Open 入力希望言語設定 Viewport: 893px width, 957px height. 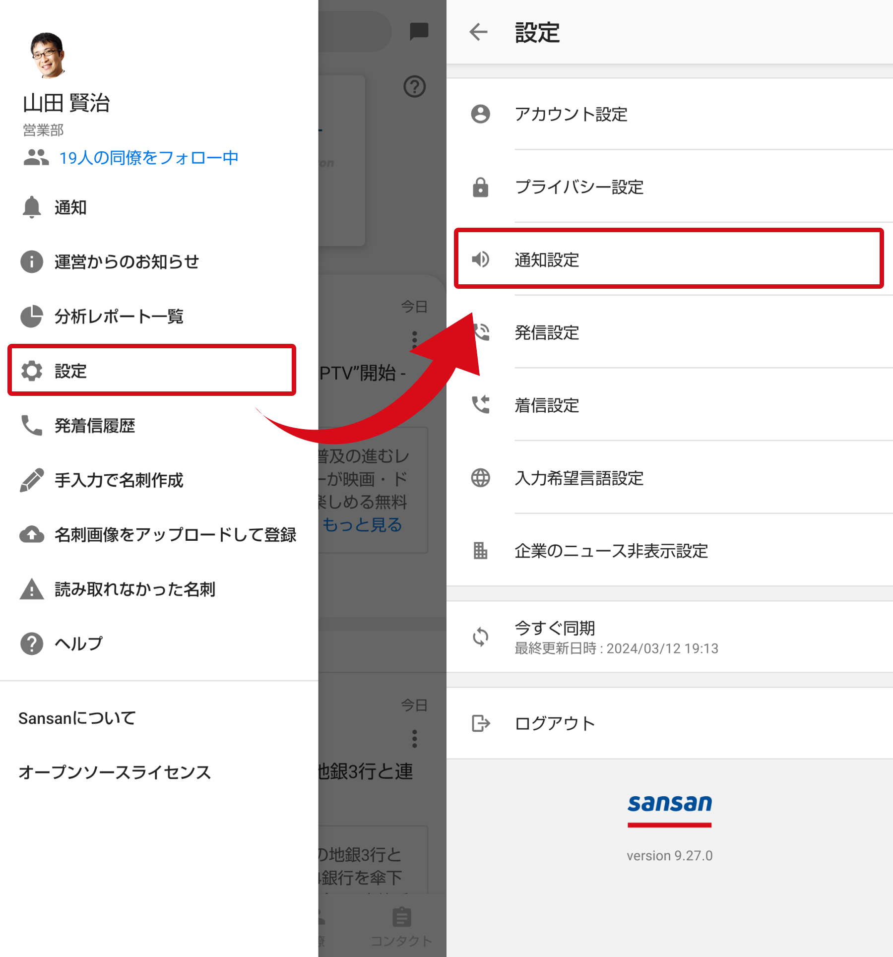[670, 478]
